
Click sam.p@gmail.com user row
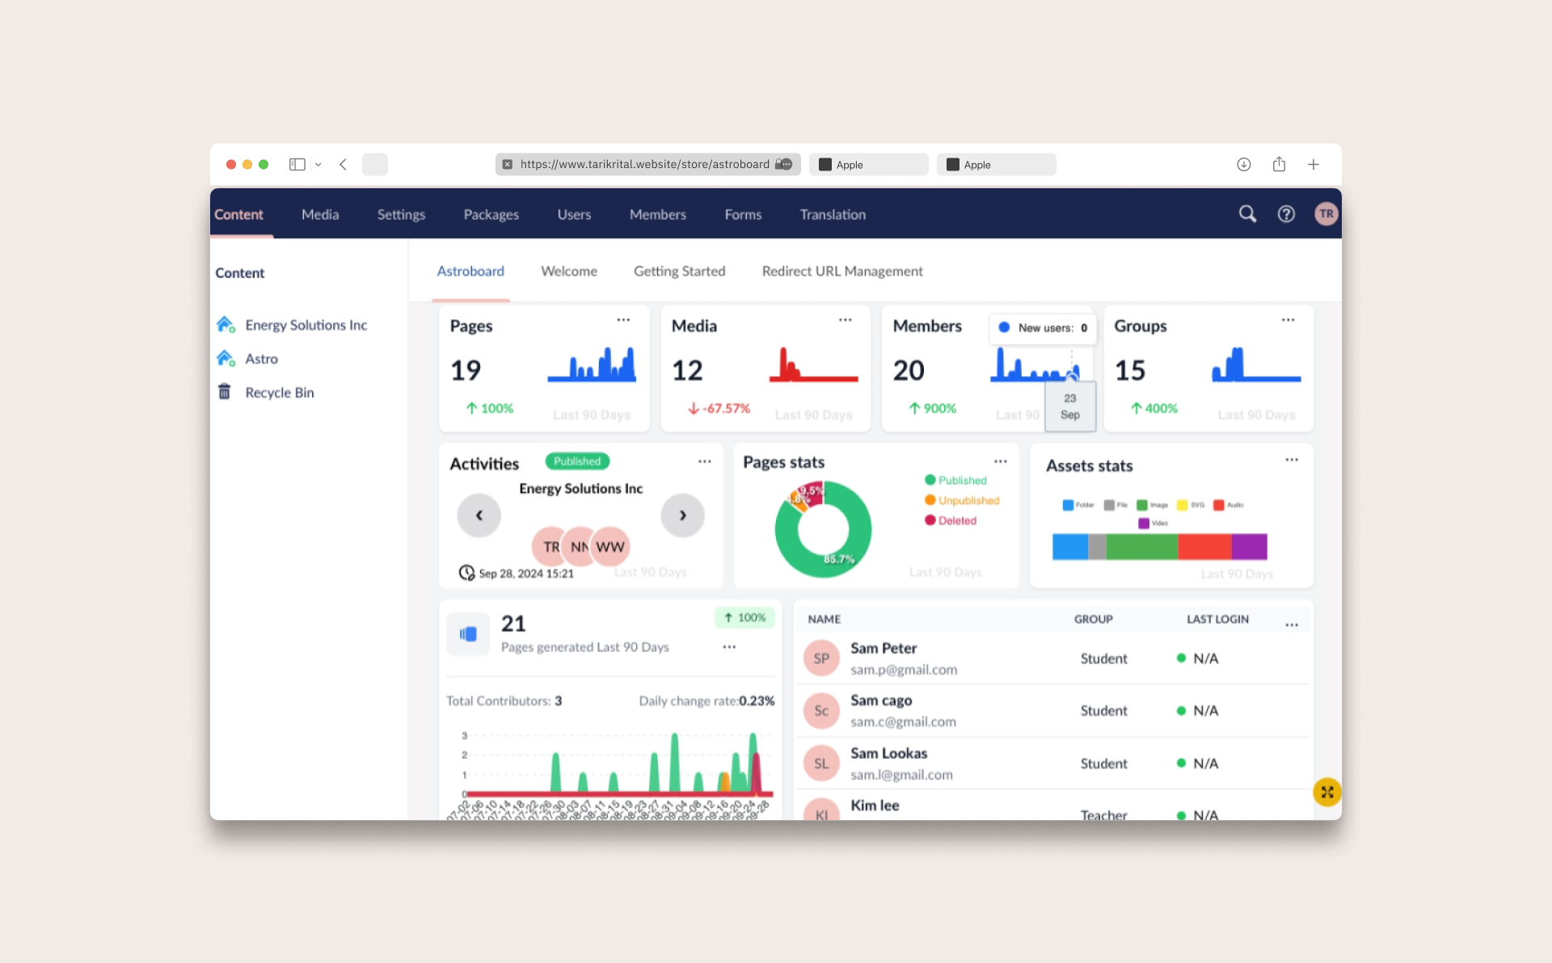point(903,670)
